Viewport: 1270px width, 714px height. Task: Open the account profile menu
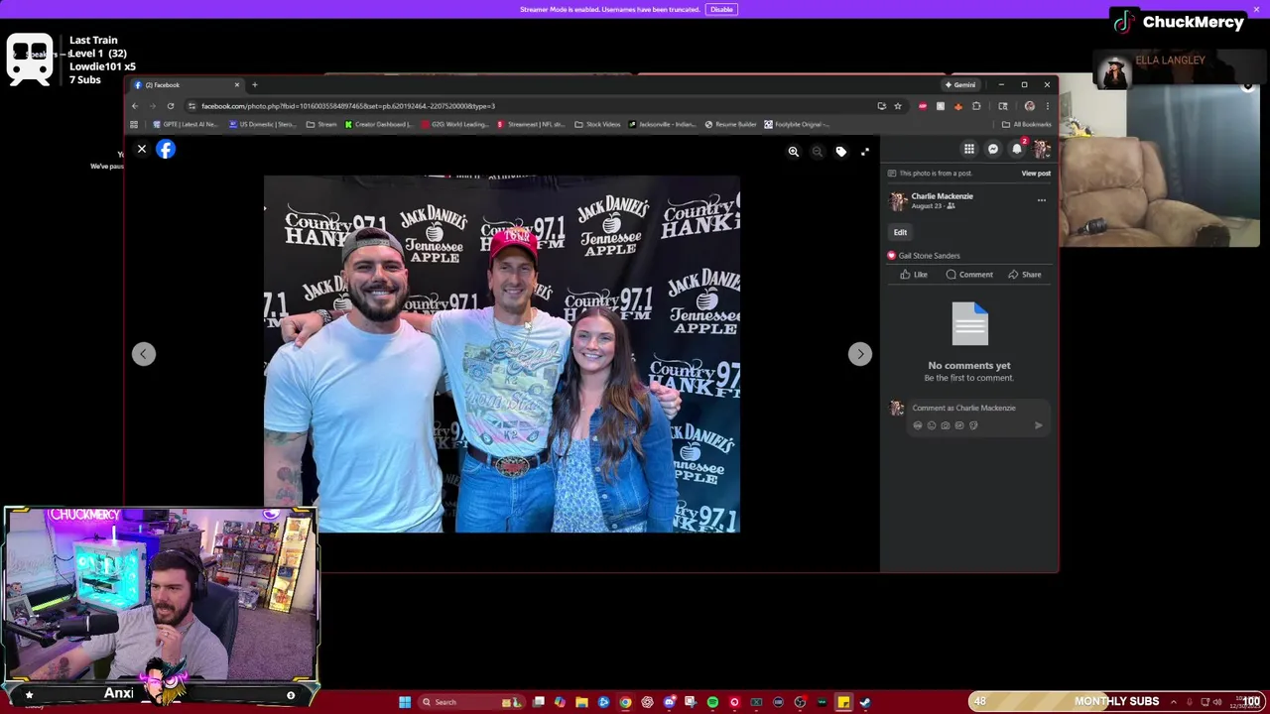click(x=1041, y=150)
